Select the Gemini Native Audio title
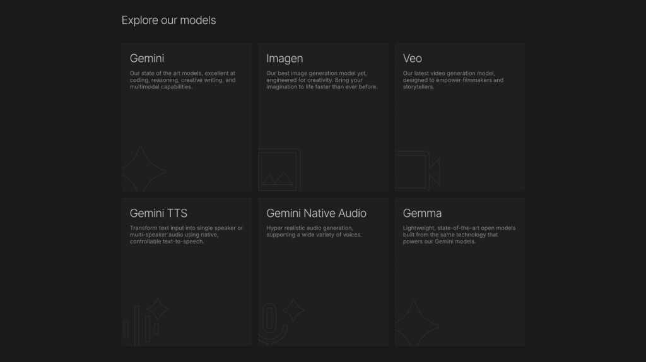Viewport: 646px width, 362px height. pos(316,213)
